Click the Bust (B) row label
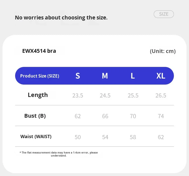This screenshot has height=176, width=189. pos(35,116)
